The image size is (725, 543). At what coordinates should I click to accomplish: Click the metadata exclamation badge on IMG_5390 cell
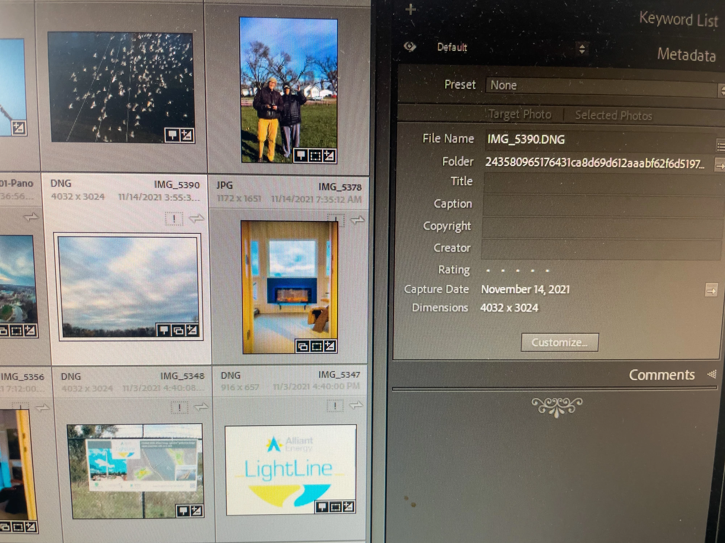(174, 219)
